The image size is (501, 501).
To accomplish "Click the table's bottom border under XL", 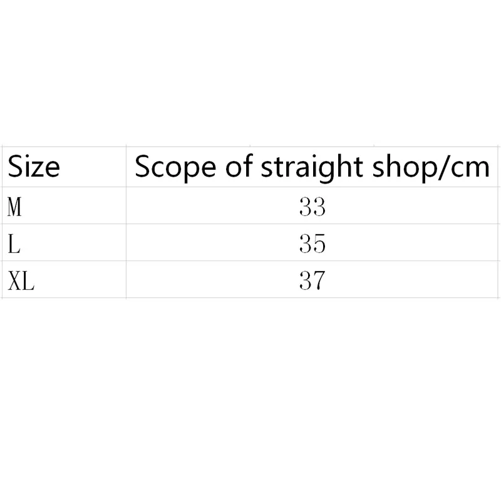I will point(21,298).
